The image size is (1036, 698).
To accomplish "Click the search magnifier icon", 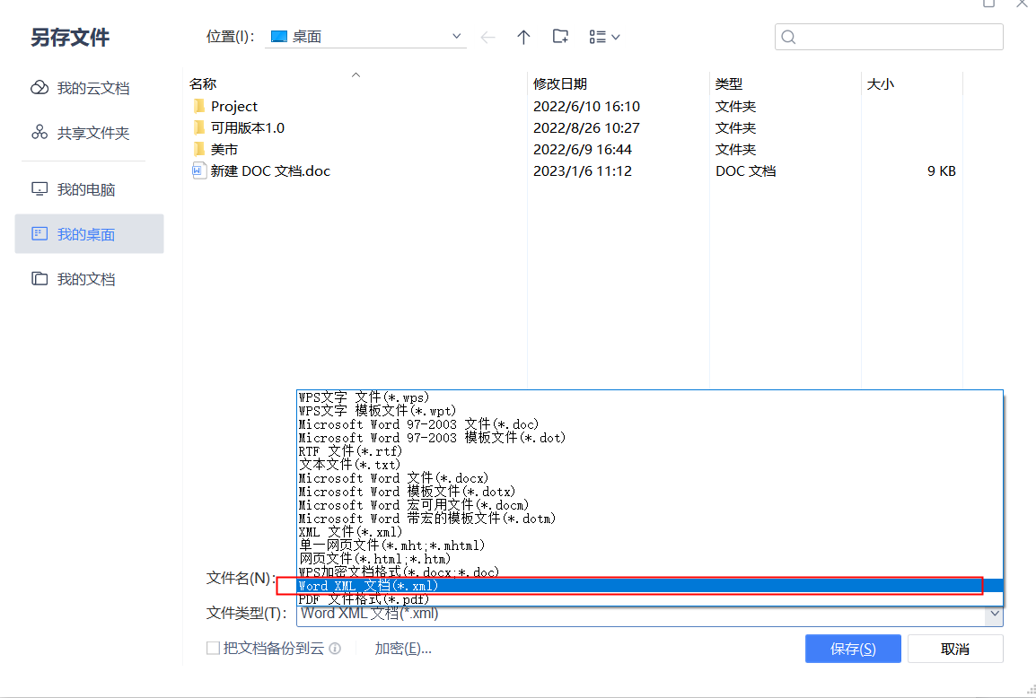I will click(x=789, y=37).
